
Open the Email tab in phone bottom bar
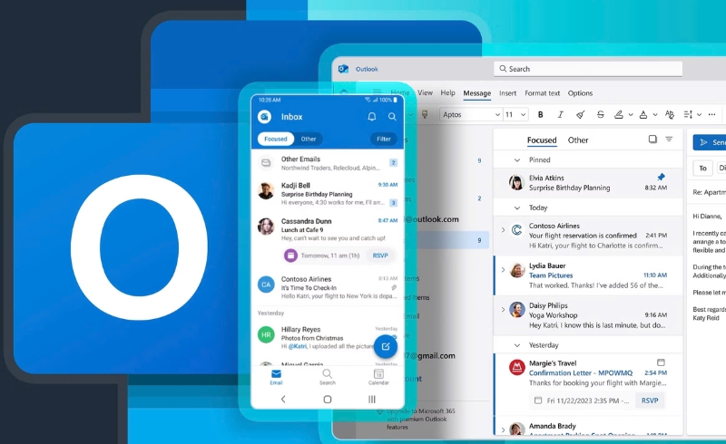point(277,377)
